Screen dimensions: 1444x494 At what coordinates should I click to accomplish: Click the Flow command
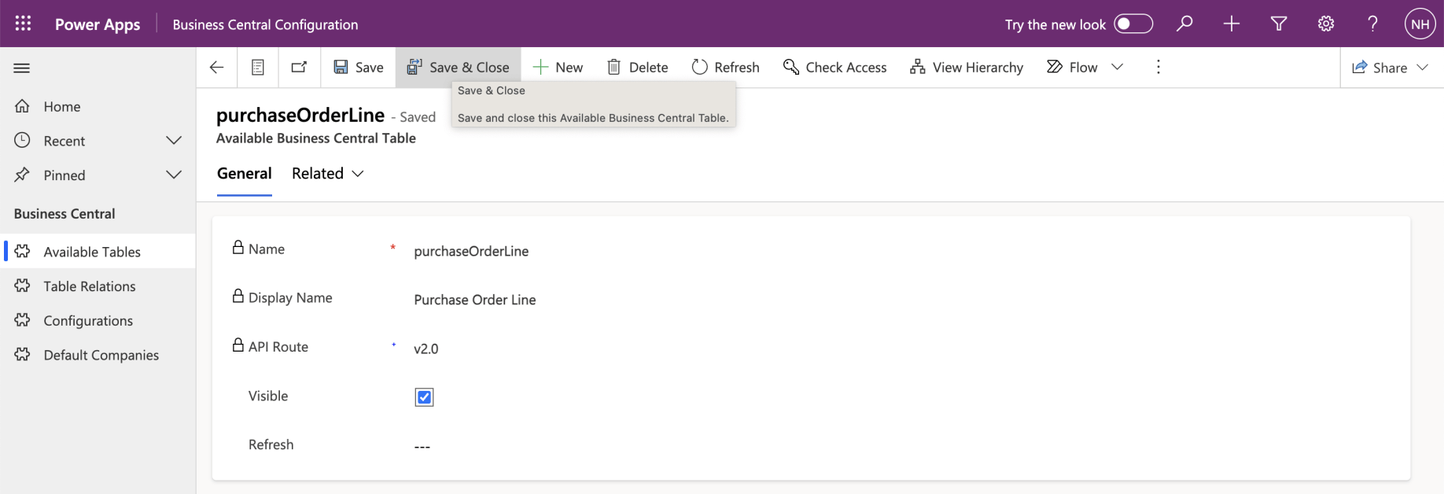pos(1072,68)
